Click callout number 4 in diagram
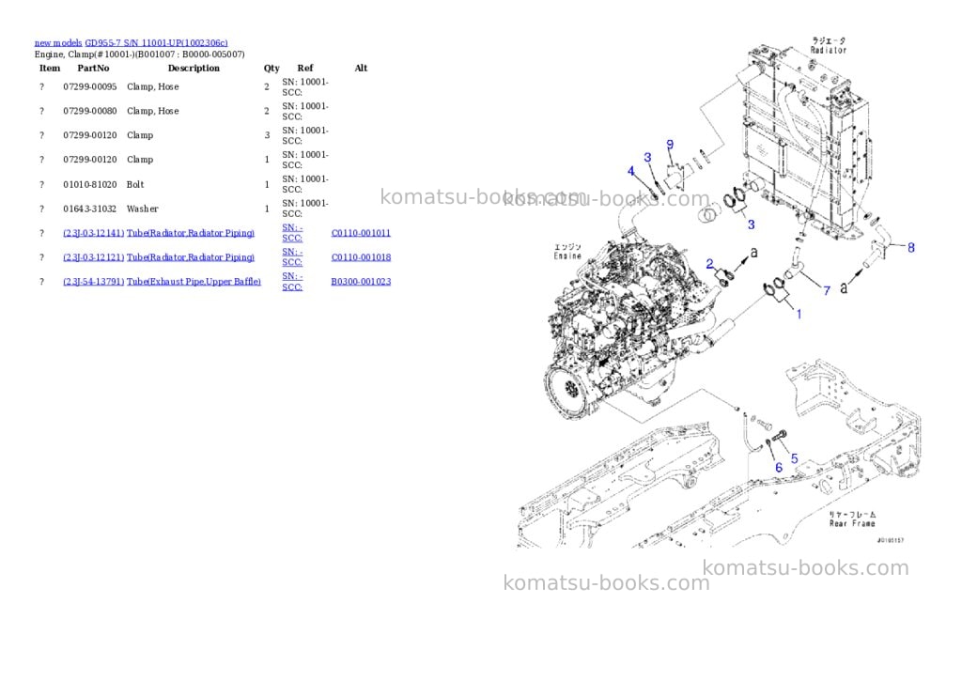962x681 pixels. pyautogui.click(x=630, y=171)
